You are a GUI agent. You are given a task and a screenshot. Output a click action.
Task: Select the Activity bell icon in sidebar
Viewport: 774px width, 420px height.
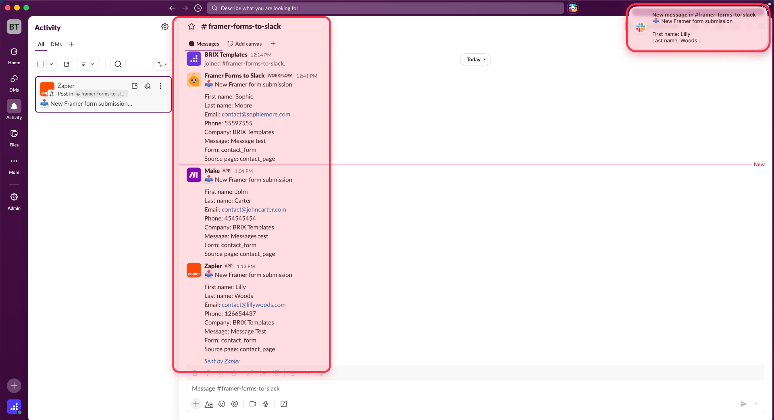click(14, 107)
